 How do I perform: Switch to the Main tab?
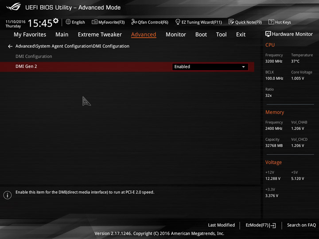(62, 35)
